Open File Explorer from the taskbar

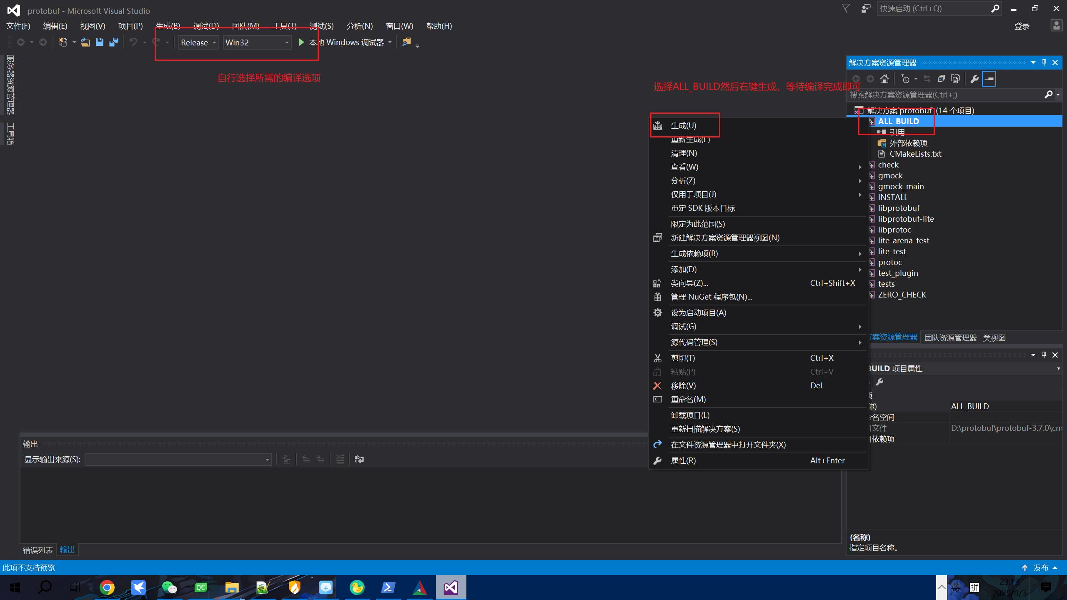232,587
